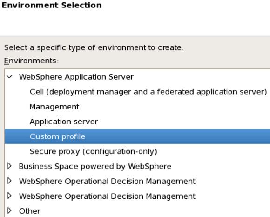Expand Business Space powered by WebSphere

[x=9, y=166]
